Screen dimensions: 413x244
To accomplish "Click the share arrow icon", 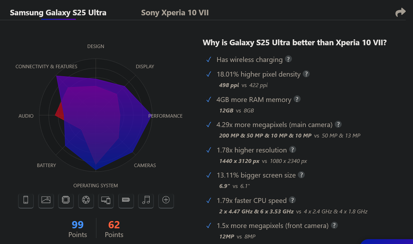I will [x=400, y=13].
